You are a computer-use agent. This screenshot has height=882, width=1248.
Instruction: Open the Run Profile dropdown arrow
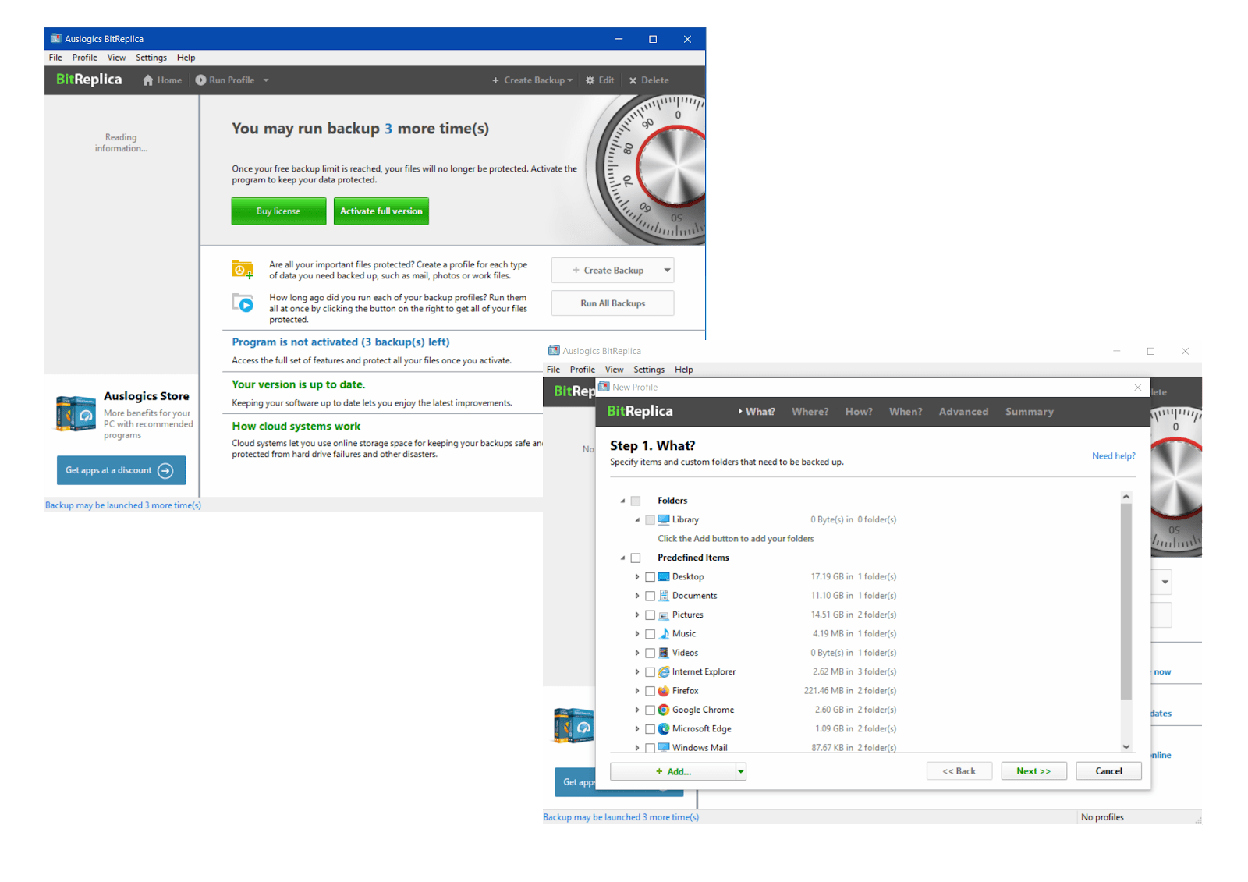click(x=266, y=80)
